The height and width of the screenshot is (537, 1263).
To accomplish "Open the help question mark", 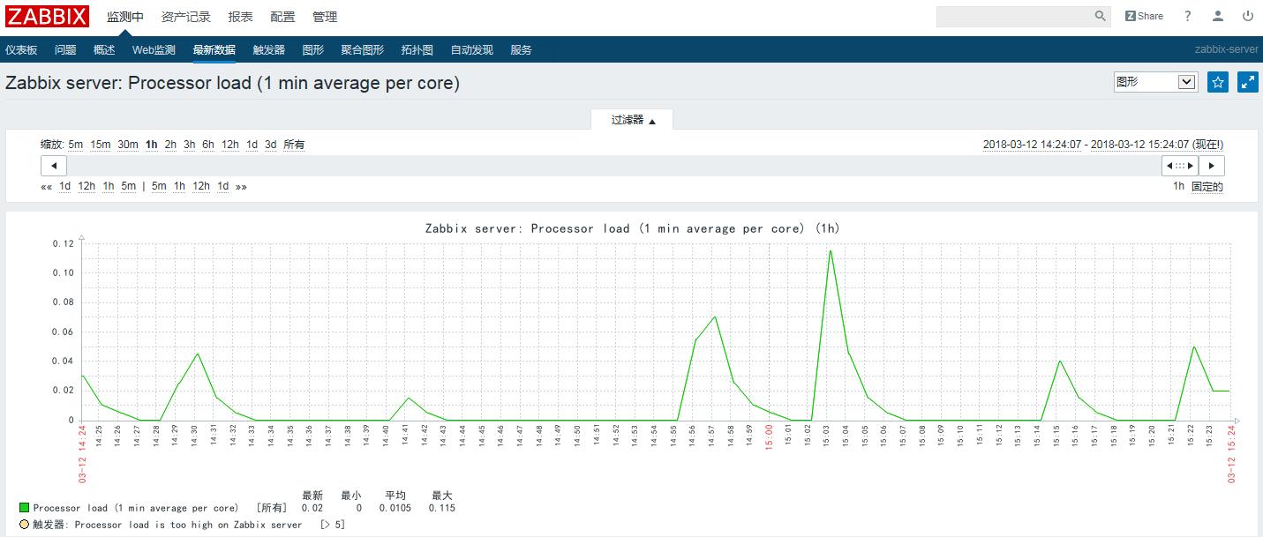I will pyautogui.click(x=1188, y=16).
